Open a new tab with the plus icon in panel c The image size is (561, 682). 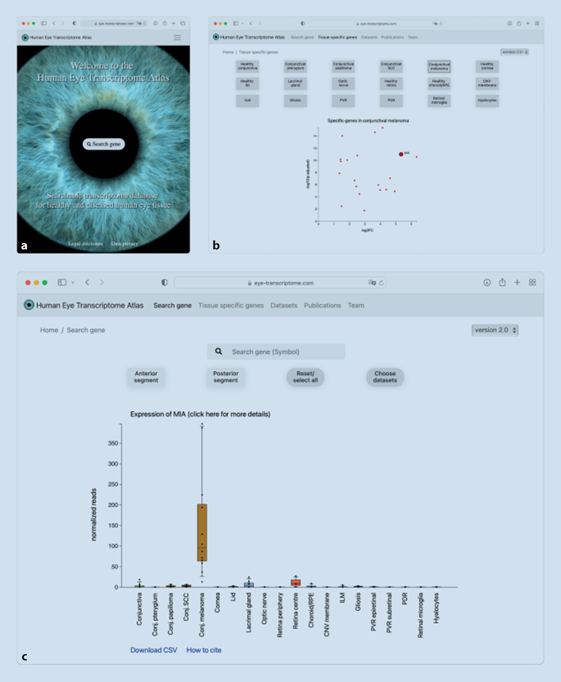[517, 282]
